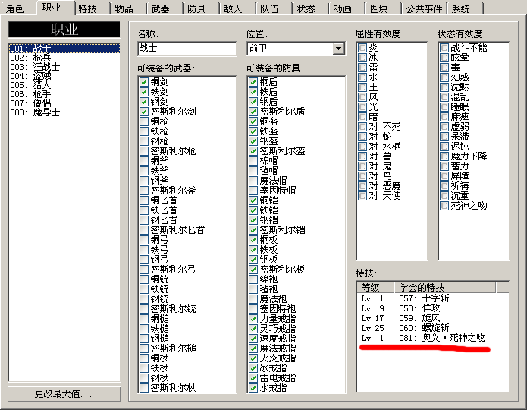Toggle the 暗 element efficiency box
Image resolution: width=527 pixels, height=410 pixels.
click(x=362, y=117)
